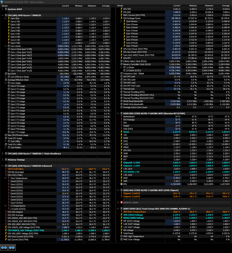Image resolution: width=232 pixels, height=253 pixels.
Task: Select the VDDQ (SWB) Voltage row
Action: [174, 218]
